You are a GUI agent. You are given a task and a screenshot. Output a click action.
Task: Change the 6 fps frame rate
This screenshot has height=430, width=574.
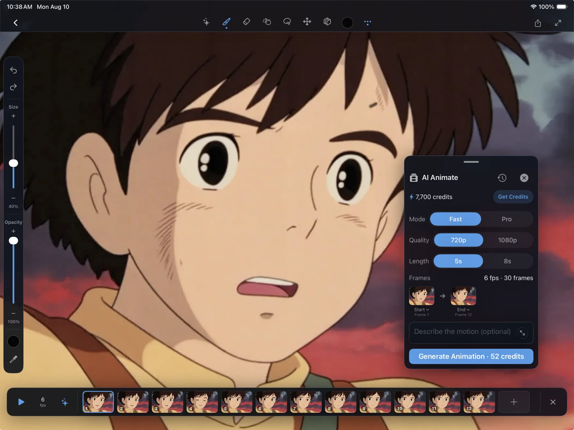43,402
